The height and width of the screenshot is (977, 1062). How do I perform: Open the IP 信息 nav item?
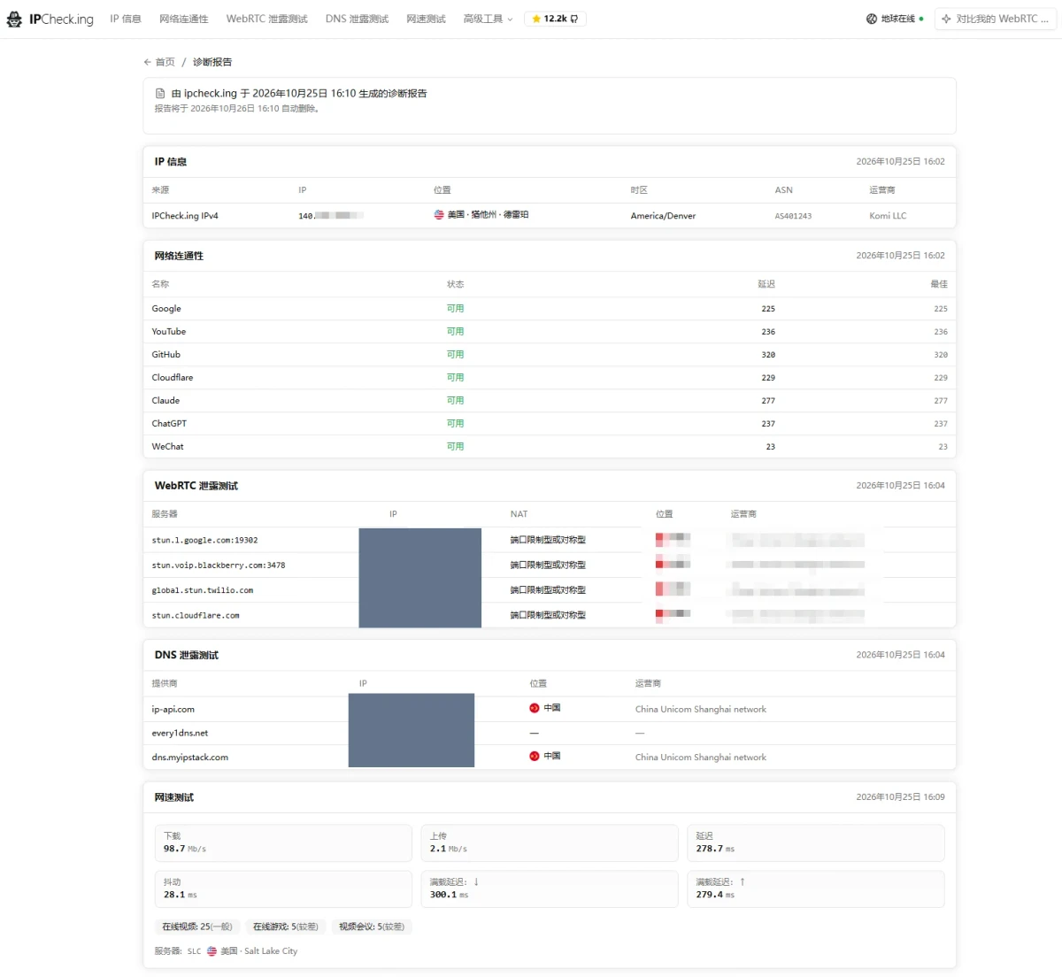pyautogui.click(x=126, y=19)
